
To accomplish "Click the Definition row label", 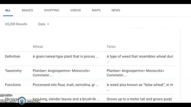I will (13, 56).
